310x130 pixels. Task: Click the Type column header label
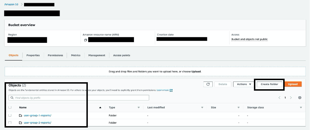pyautogui.click(x=112, y=108)
